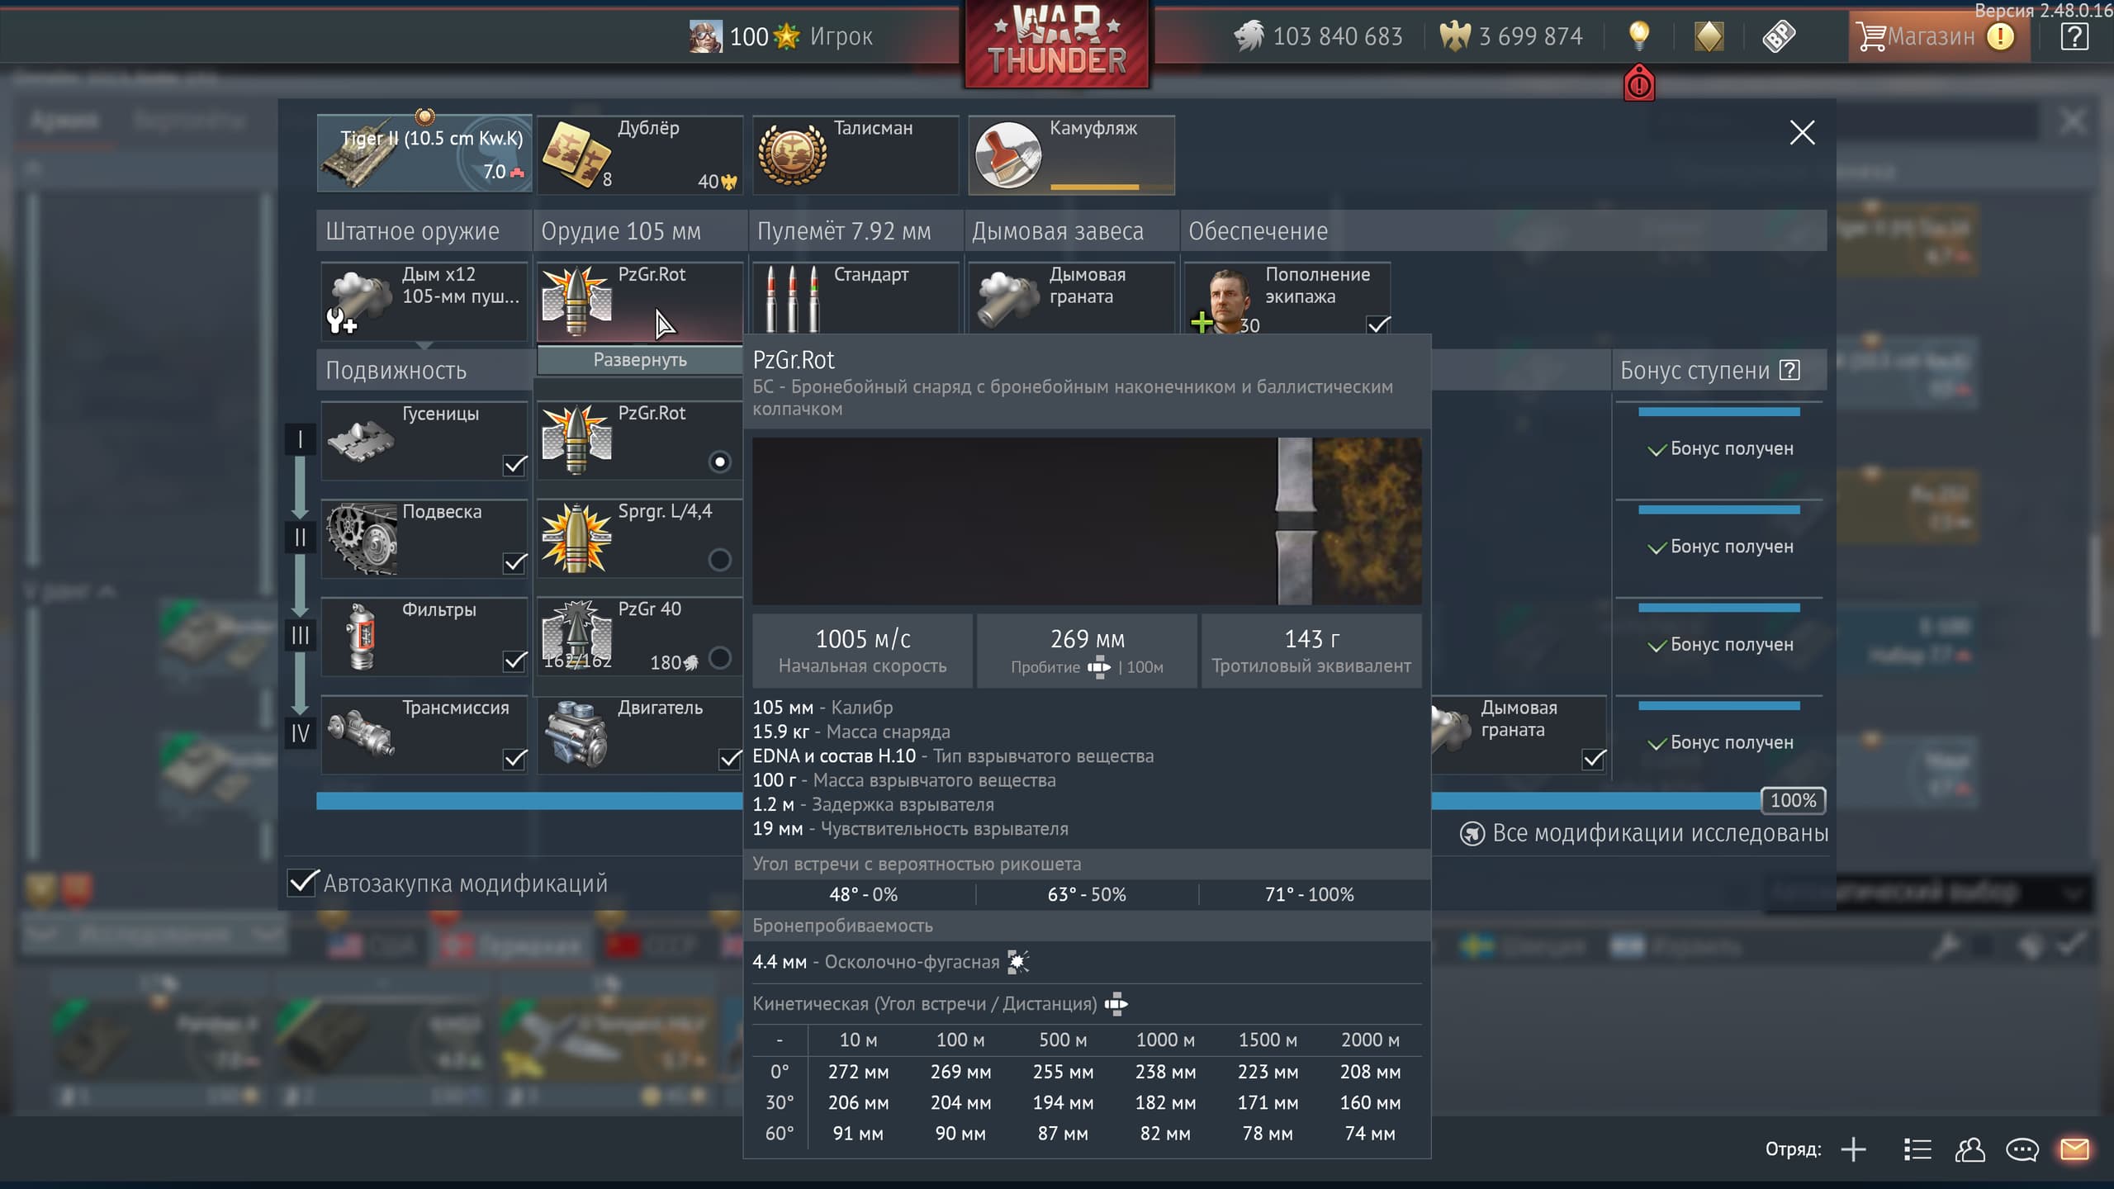
Task: Open the help question mark icon
Action: click(x=2074, y=36)
